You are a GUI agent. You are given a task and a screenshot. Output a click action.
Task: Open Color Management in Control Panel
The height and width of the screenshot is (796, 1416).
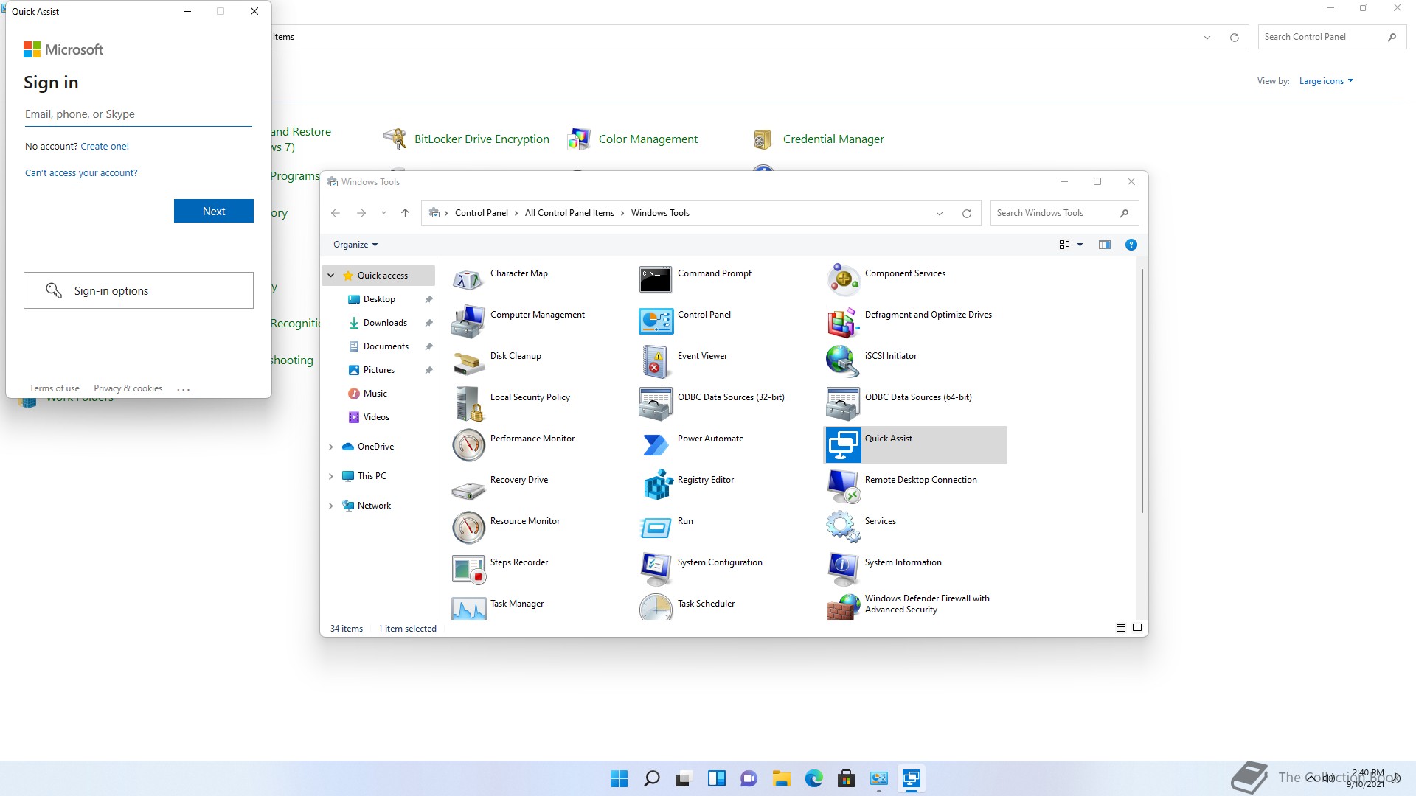pos(633,139)
